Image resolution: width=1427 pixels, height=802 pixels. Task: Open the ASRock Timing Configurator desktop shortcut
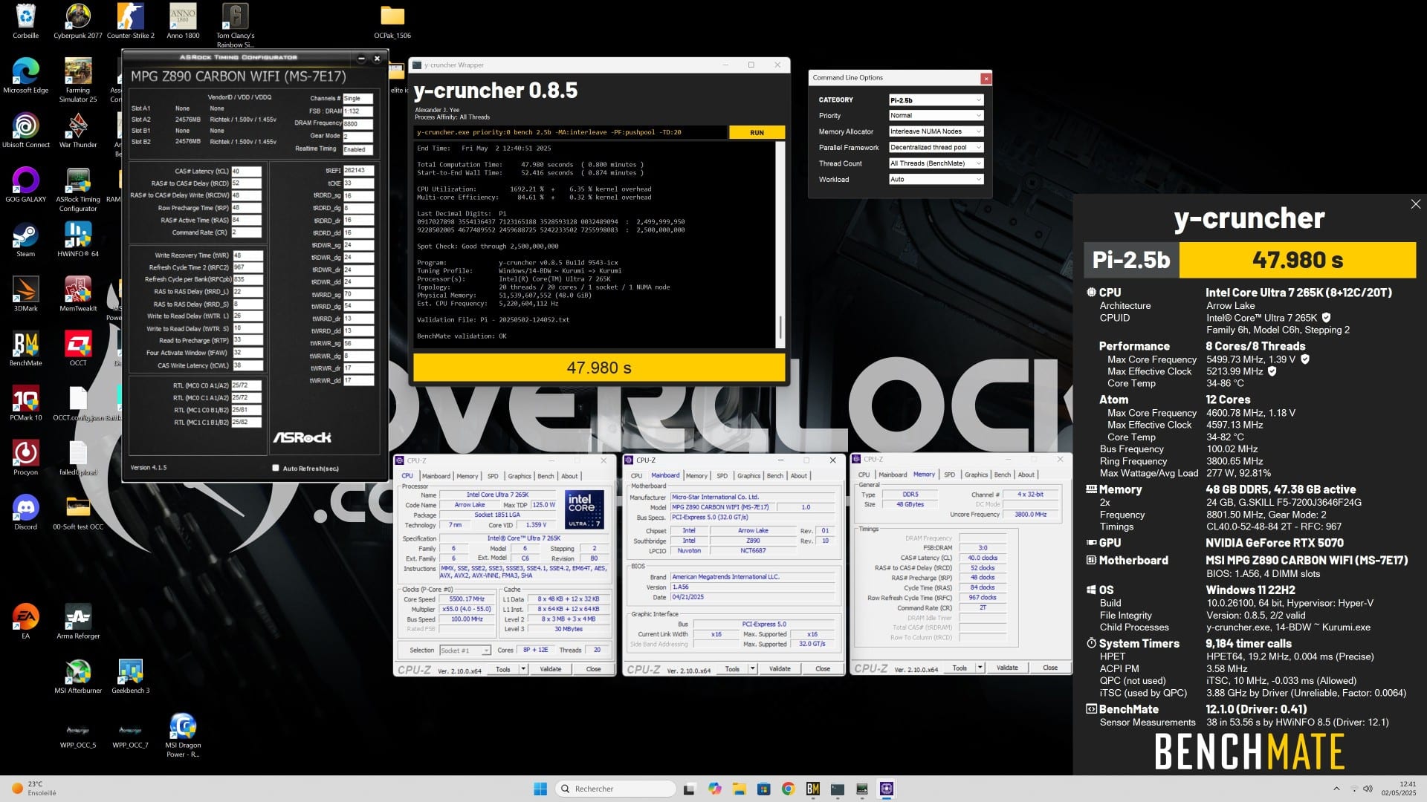point(78,189)
